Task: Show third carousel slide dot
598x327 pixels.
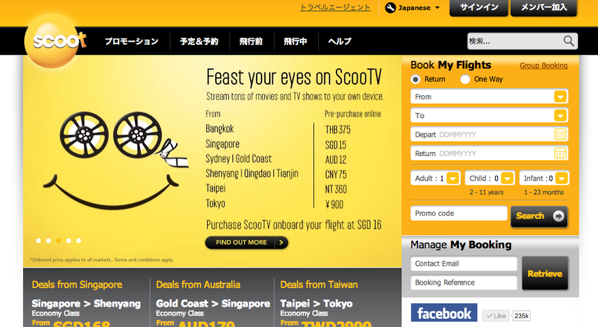Action: tap(59, 240)
